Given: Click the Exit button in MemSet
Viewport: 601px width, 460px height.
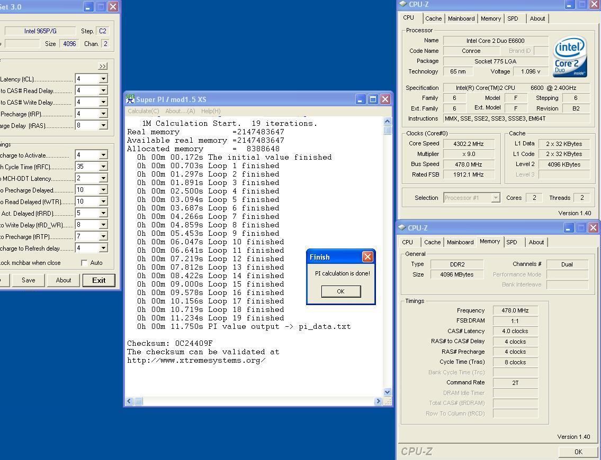Looking at the screenshot, I should (x=99, y=280).
